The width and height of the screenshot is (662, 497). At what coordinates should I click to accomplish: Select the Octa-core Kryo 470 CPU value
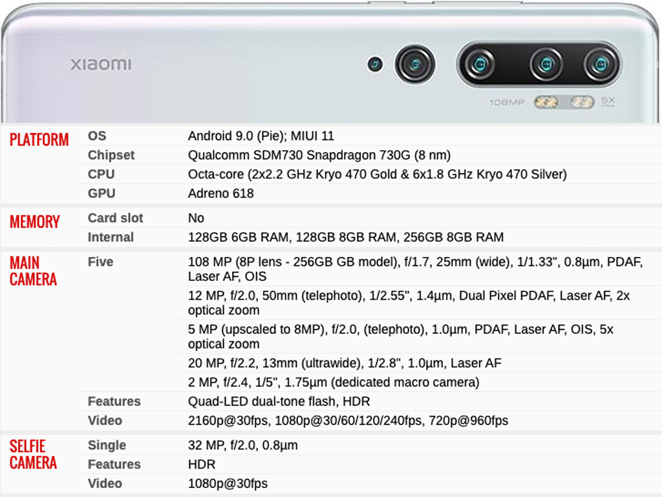(378, 174)
